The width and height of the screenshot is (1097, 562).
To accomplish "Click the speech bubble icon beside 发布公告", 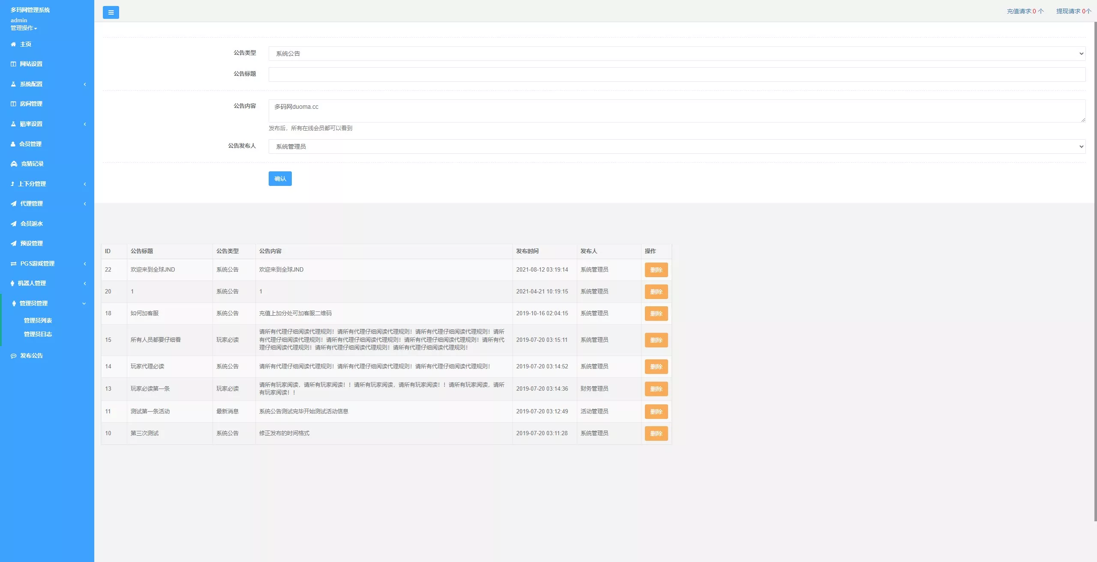I will coord(13,356).
